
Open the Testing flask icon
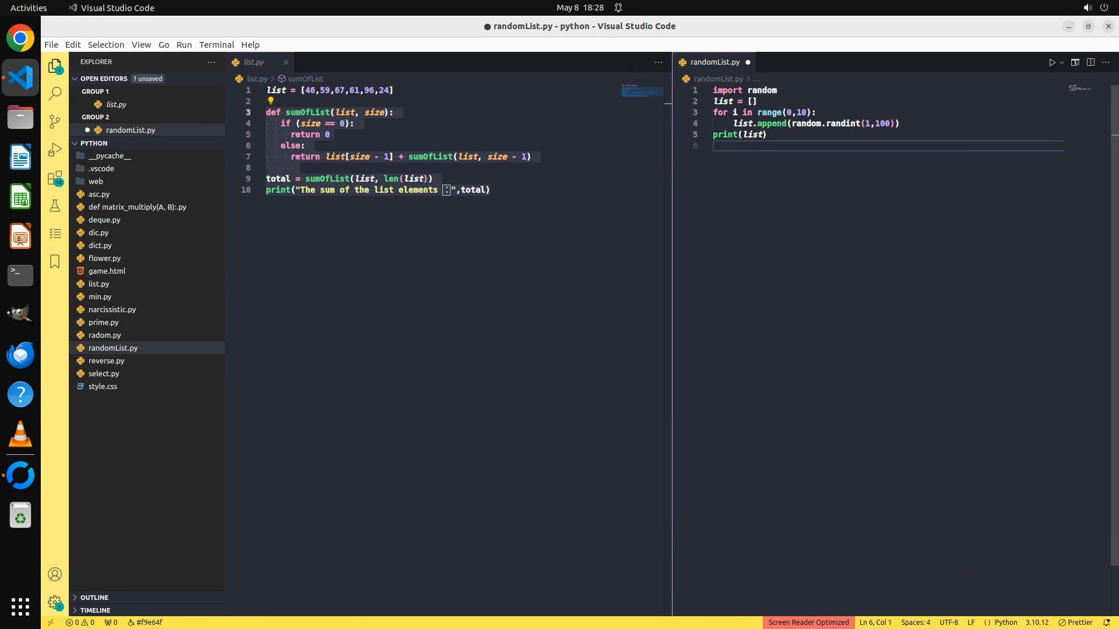pos(55,206)
